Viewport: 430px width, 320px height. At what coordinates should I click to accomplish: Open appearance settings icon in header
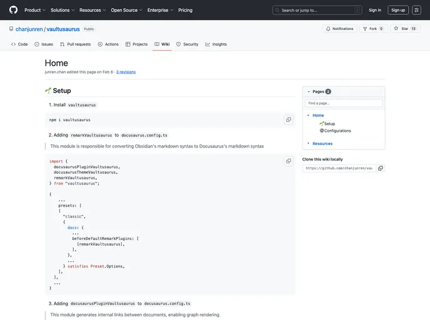(x=416, y=10)
